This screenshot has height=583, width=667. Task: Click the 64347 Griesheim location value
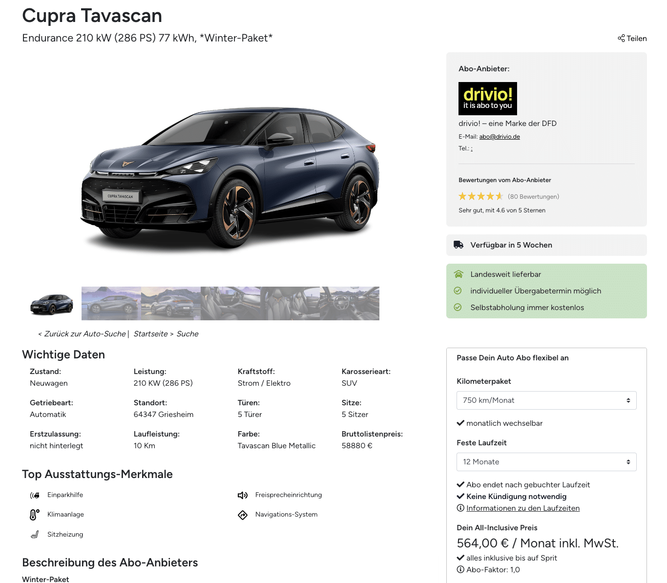point(164,415)
